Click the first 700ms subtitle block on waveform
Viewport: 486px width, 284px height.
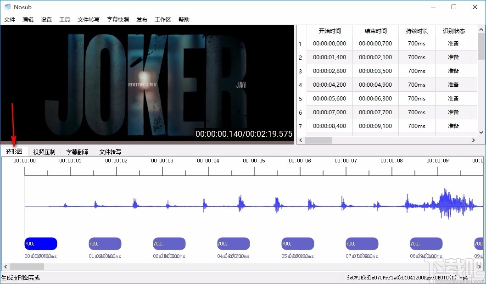pos(40,244)
